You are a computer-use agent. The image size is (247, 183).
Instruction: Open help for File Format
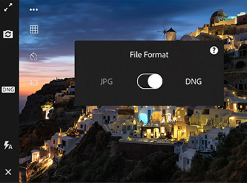[214, 51]
